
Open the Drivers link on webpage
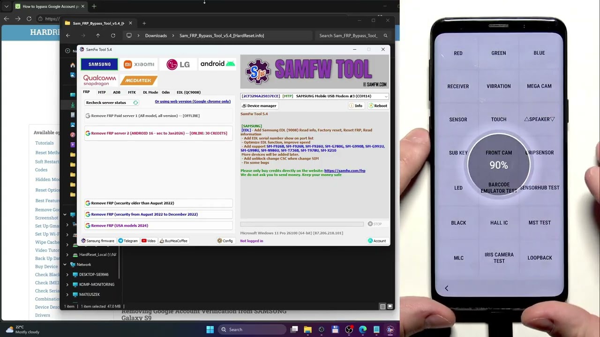[x=43, y=315]
